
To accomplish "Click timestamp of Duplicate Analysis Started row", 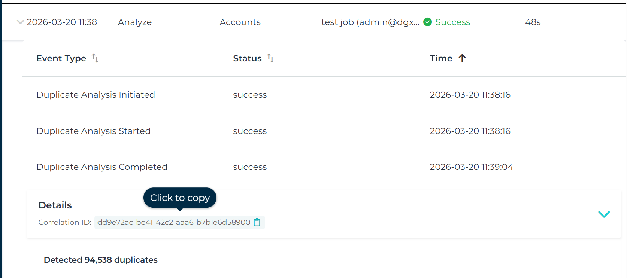I will click(470, 131).
